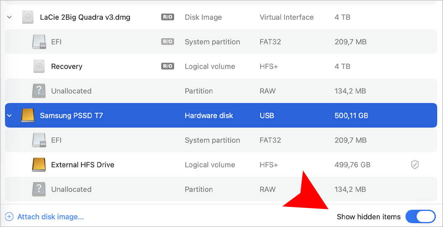Select the External HFS Drive name

coord(83,165)
